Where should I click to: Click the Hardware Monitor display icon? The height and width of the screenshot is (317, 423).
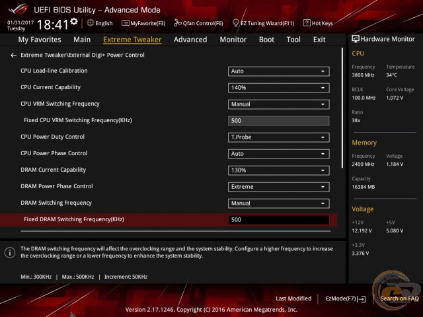pos(356,39)
